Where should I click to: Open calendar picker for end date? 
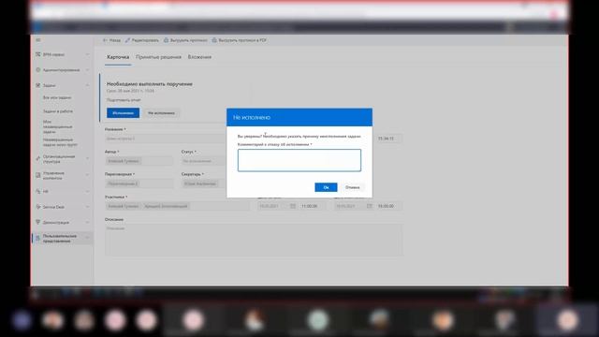tap(370, 206)
